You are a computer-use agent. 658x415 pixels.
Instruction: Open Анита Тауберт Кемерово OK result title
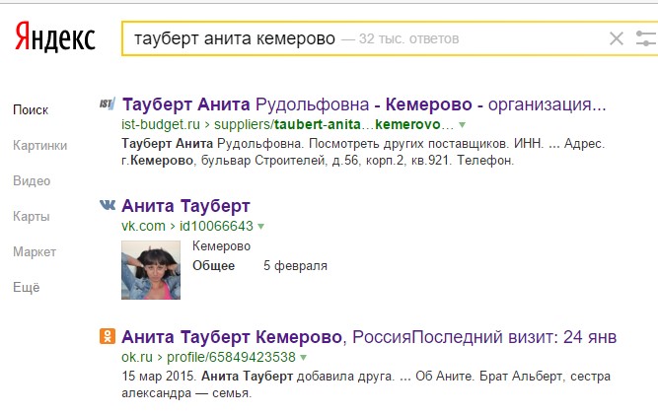369,337
